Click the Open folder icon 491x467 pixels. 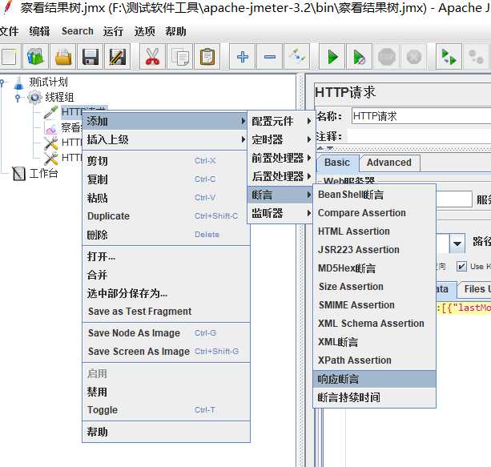tap(63, 57)
